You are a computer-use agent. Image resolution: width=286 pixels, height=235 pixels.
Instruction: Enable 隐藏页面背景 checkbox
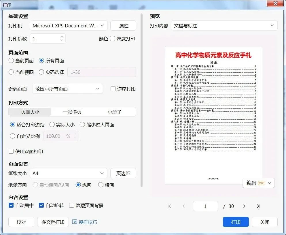71,205
